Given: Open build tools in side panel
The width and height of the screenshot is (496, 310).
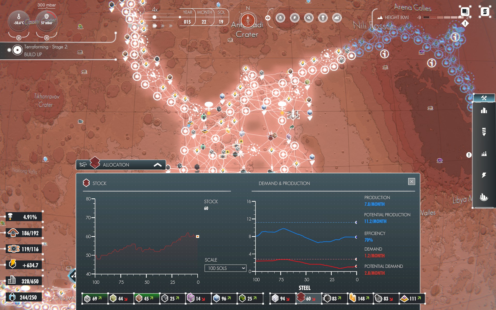Looking at the screenshot, I should coord(484,98).
